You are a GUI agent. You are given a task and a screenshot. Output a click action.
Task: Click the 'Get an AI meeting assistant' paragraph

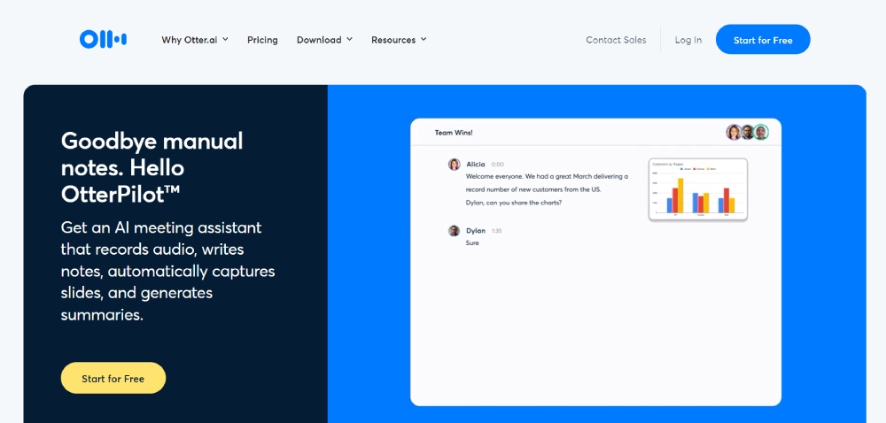click(x=167, y=272)
